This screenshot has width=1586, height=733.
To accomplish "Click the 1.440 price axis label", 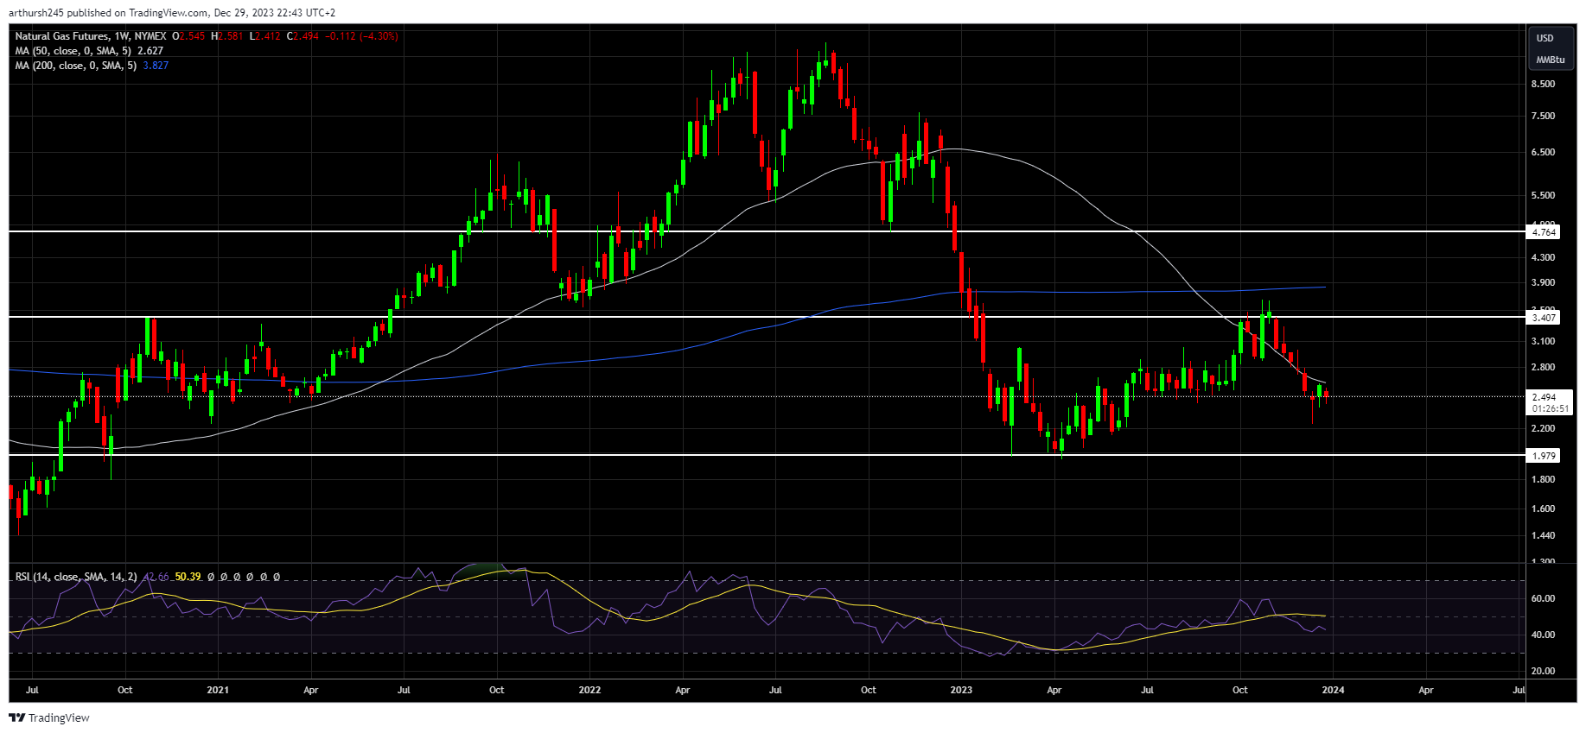I will click(x=1543, y=535).
